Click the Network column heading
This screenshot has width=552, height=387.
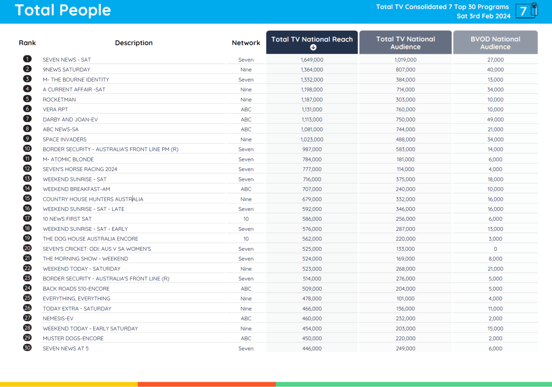pos(246,43)
